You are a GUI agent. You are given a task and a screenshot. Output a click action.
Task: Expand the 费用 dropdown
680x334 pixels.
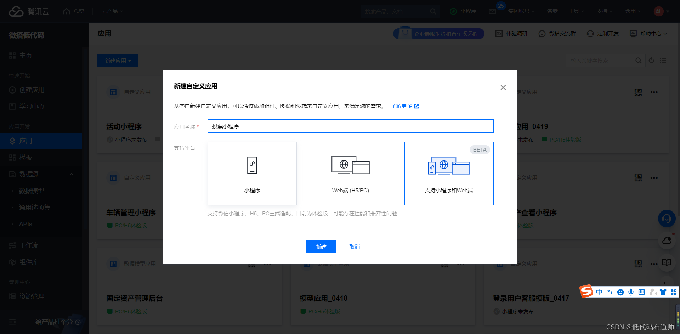point(633,11)
